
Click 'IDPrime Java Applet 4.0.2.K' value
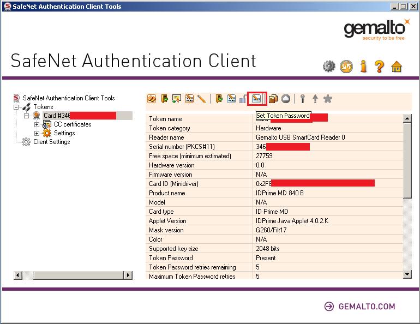[x=292, y=221]
